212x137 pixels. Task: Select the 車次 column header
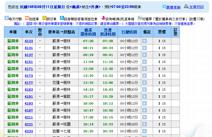coord(29,32)
